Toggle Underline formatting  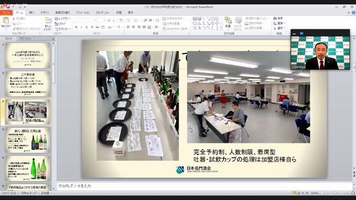(87, 27)
